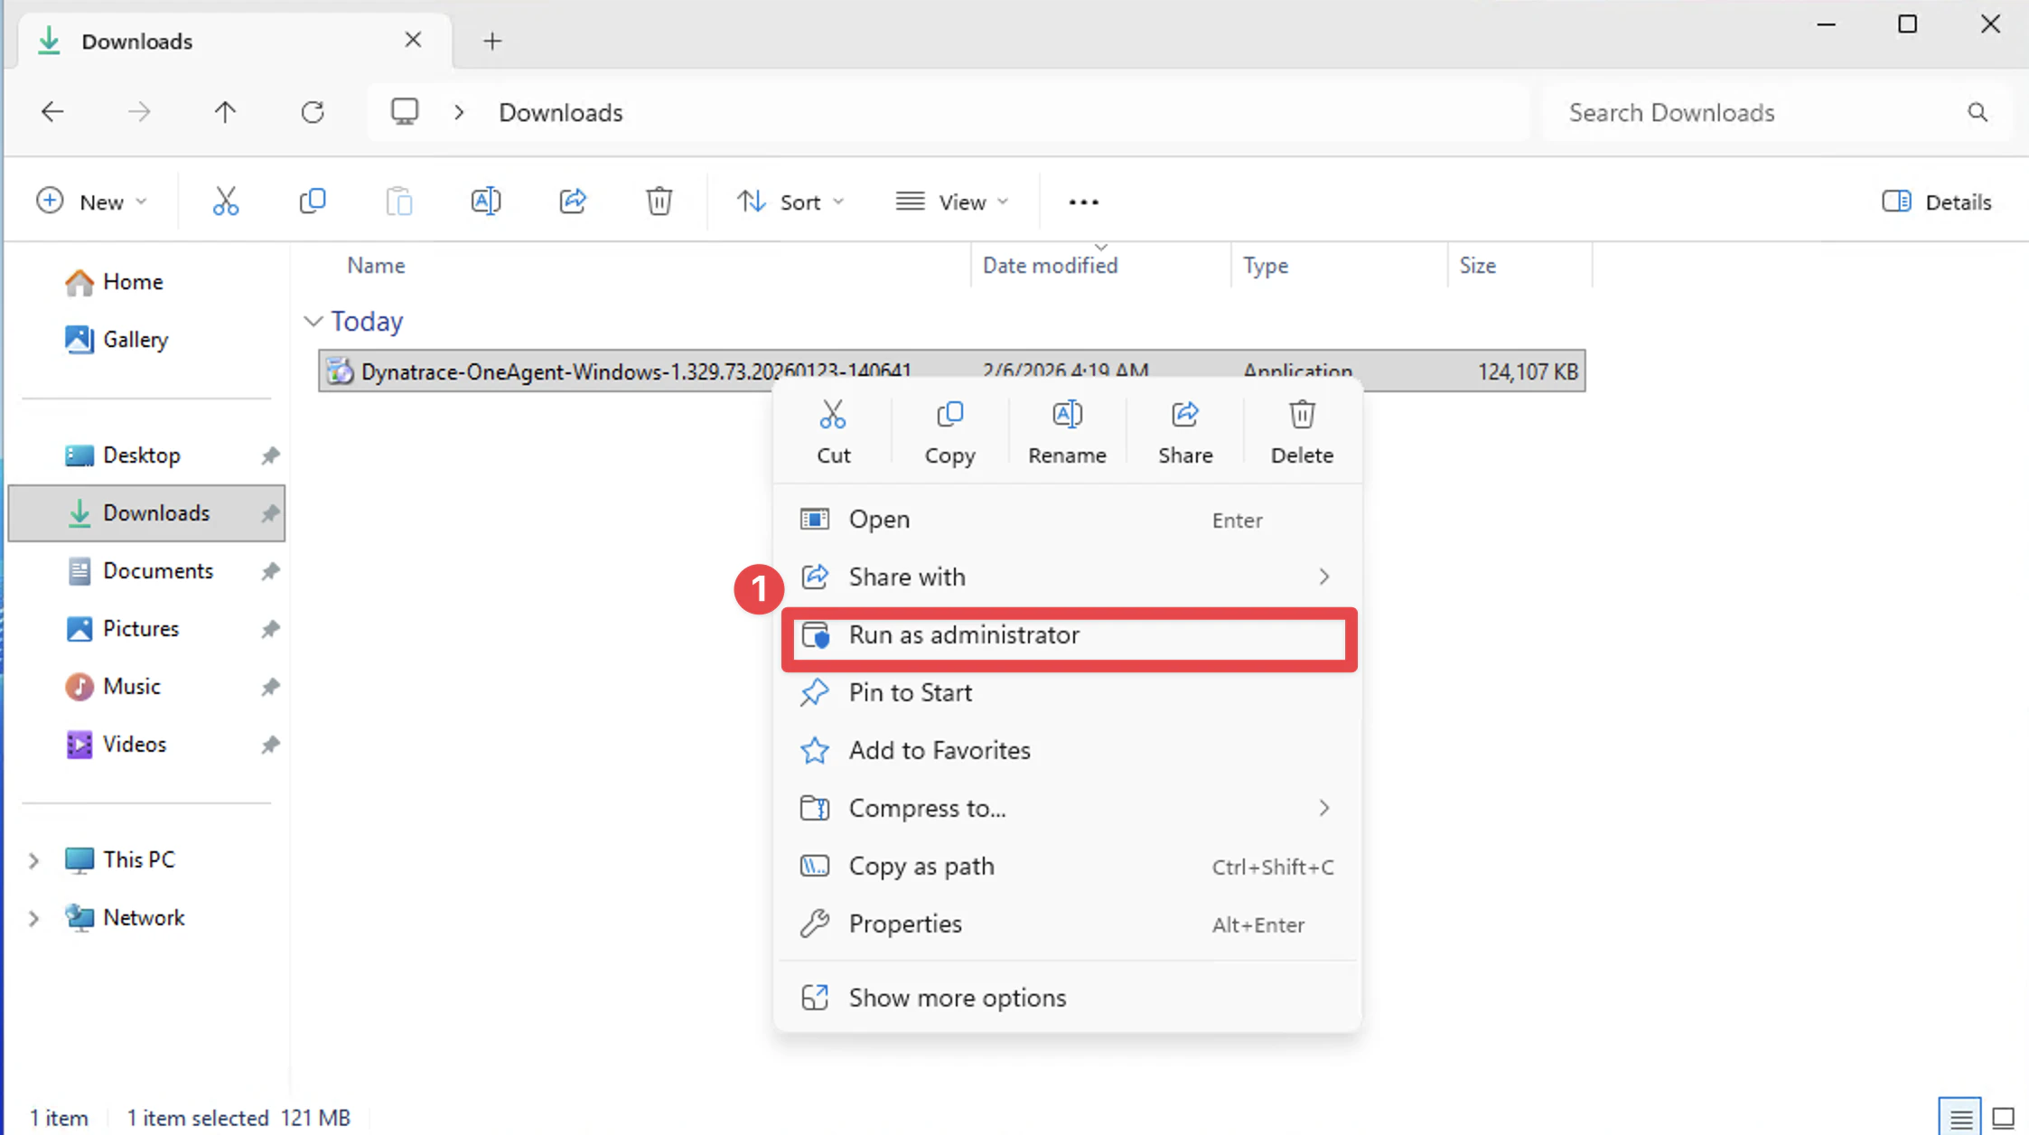Click the Cut icon in the toolbar
2029x1135 pixels.
(x=226, y=202)
